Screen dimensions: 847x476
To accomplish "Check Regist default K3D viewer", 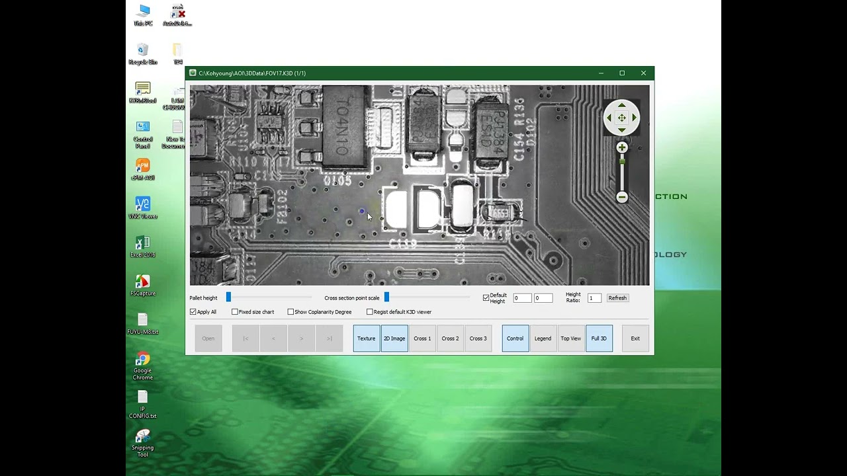I will [370, 312].
